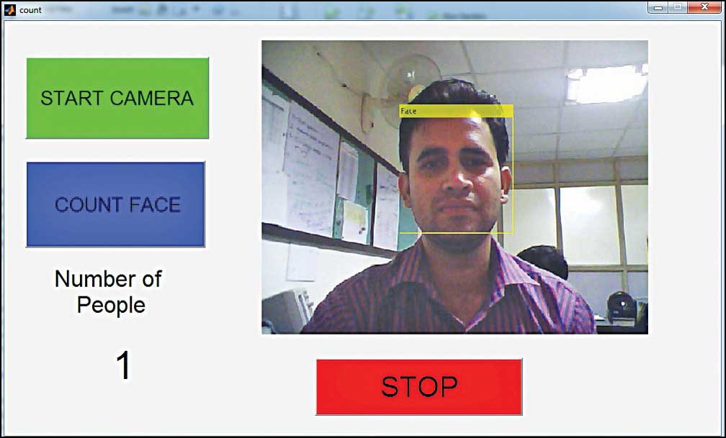
Task: Click the MATLAB icon in the title bar
Action: (x=10, y=10)
